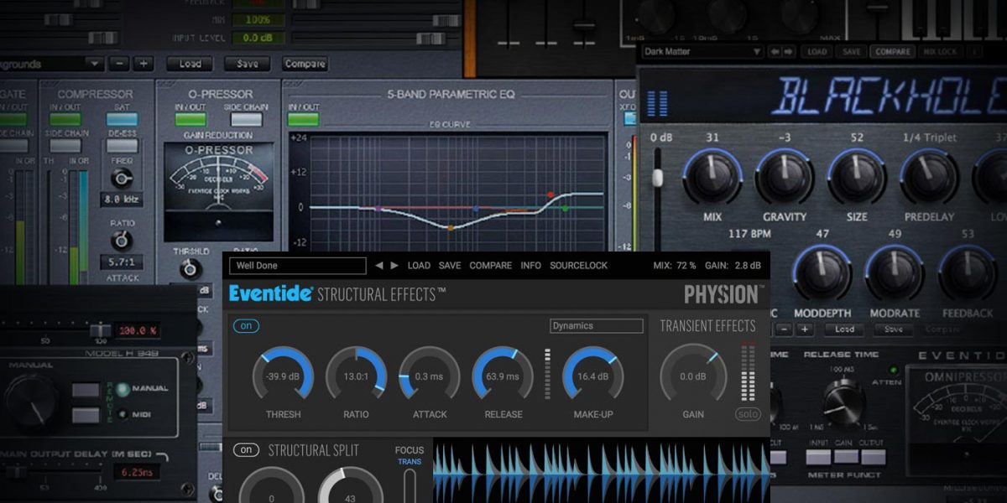Toggle the Structural Split on switch
This screenshot has height=503, width=1007.
pos(246,450)
